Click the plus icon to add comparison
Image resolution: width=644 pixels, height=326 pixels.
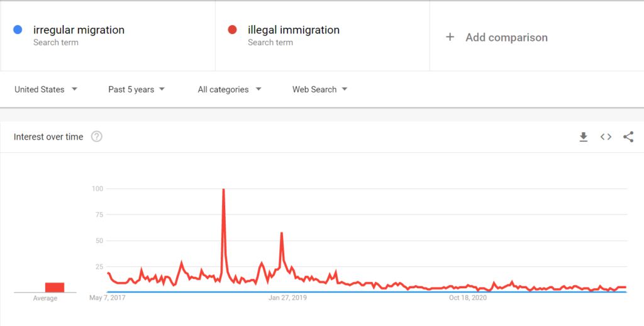(450, 37)
